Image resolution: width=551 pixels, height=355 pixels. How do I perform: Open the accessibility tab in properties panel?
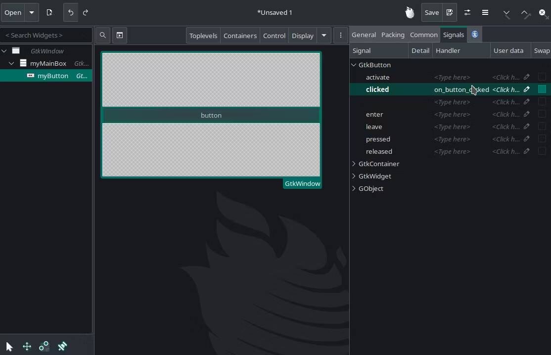474,35
